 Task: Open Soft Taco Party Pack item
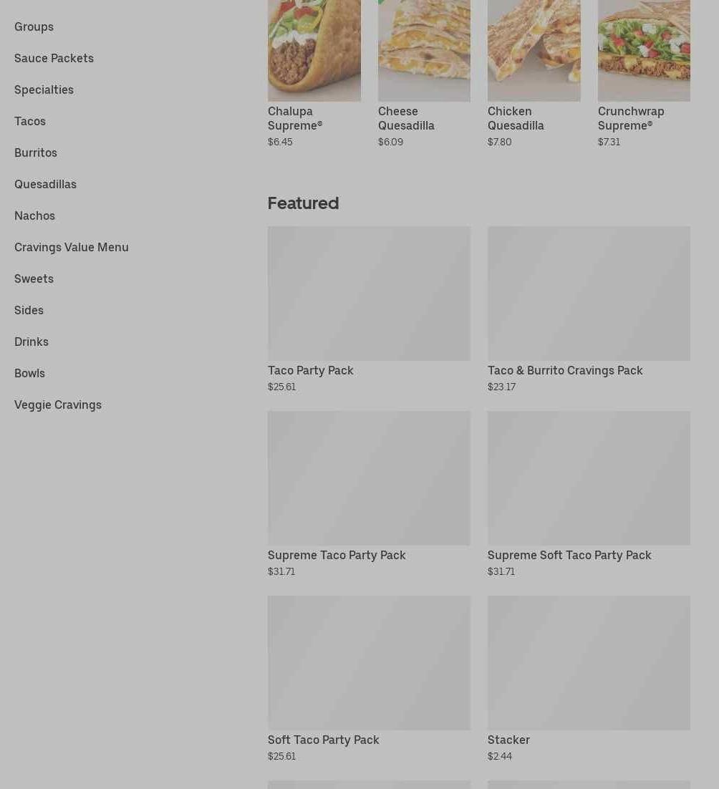369,679
